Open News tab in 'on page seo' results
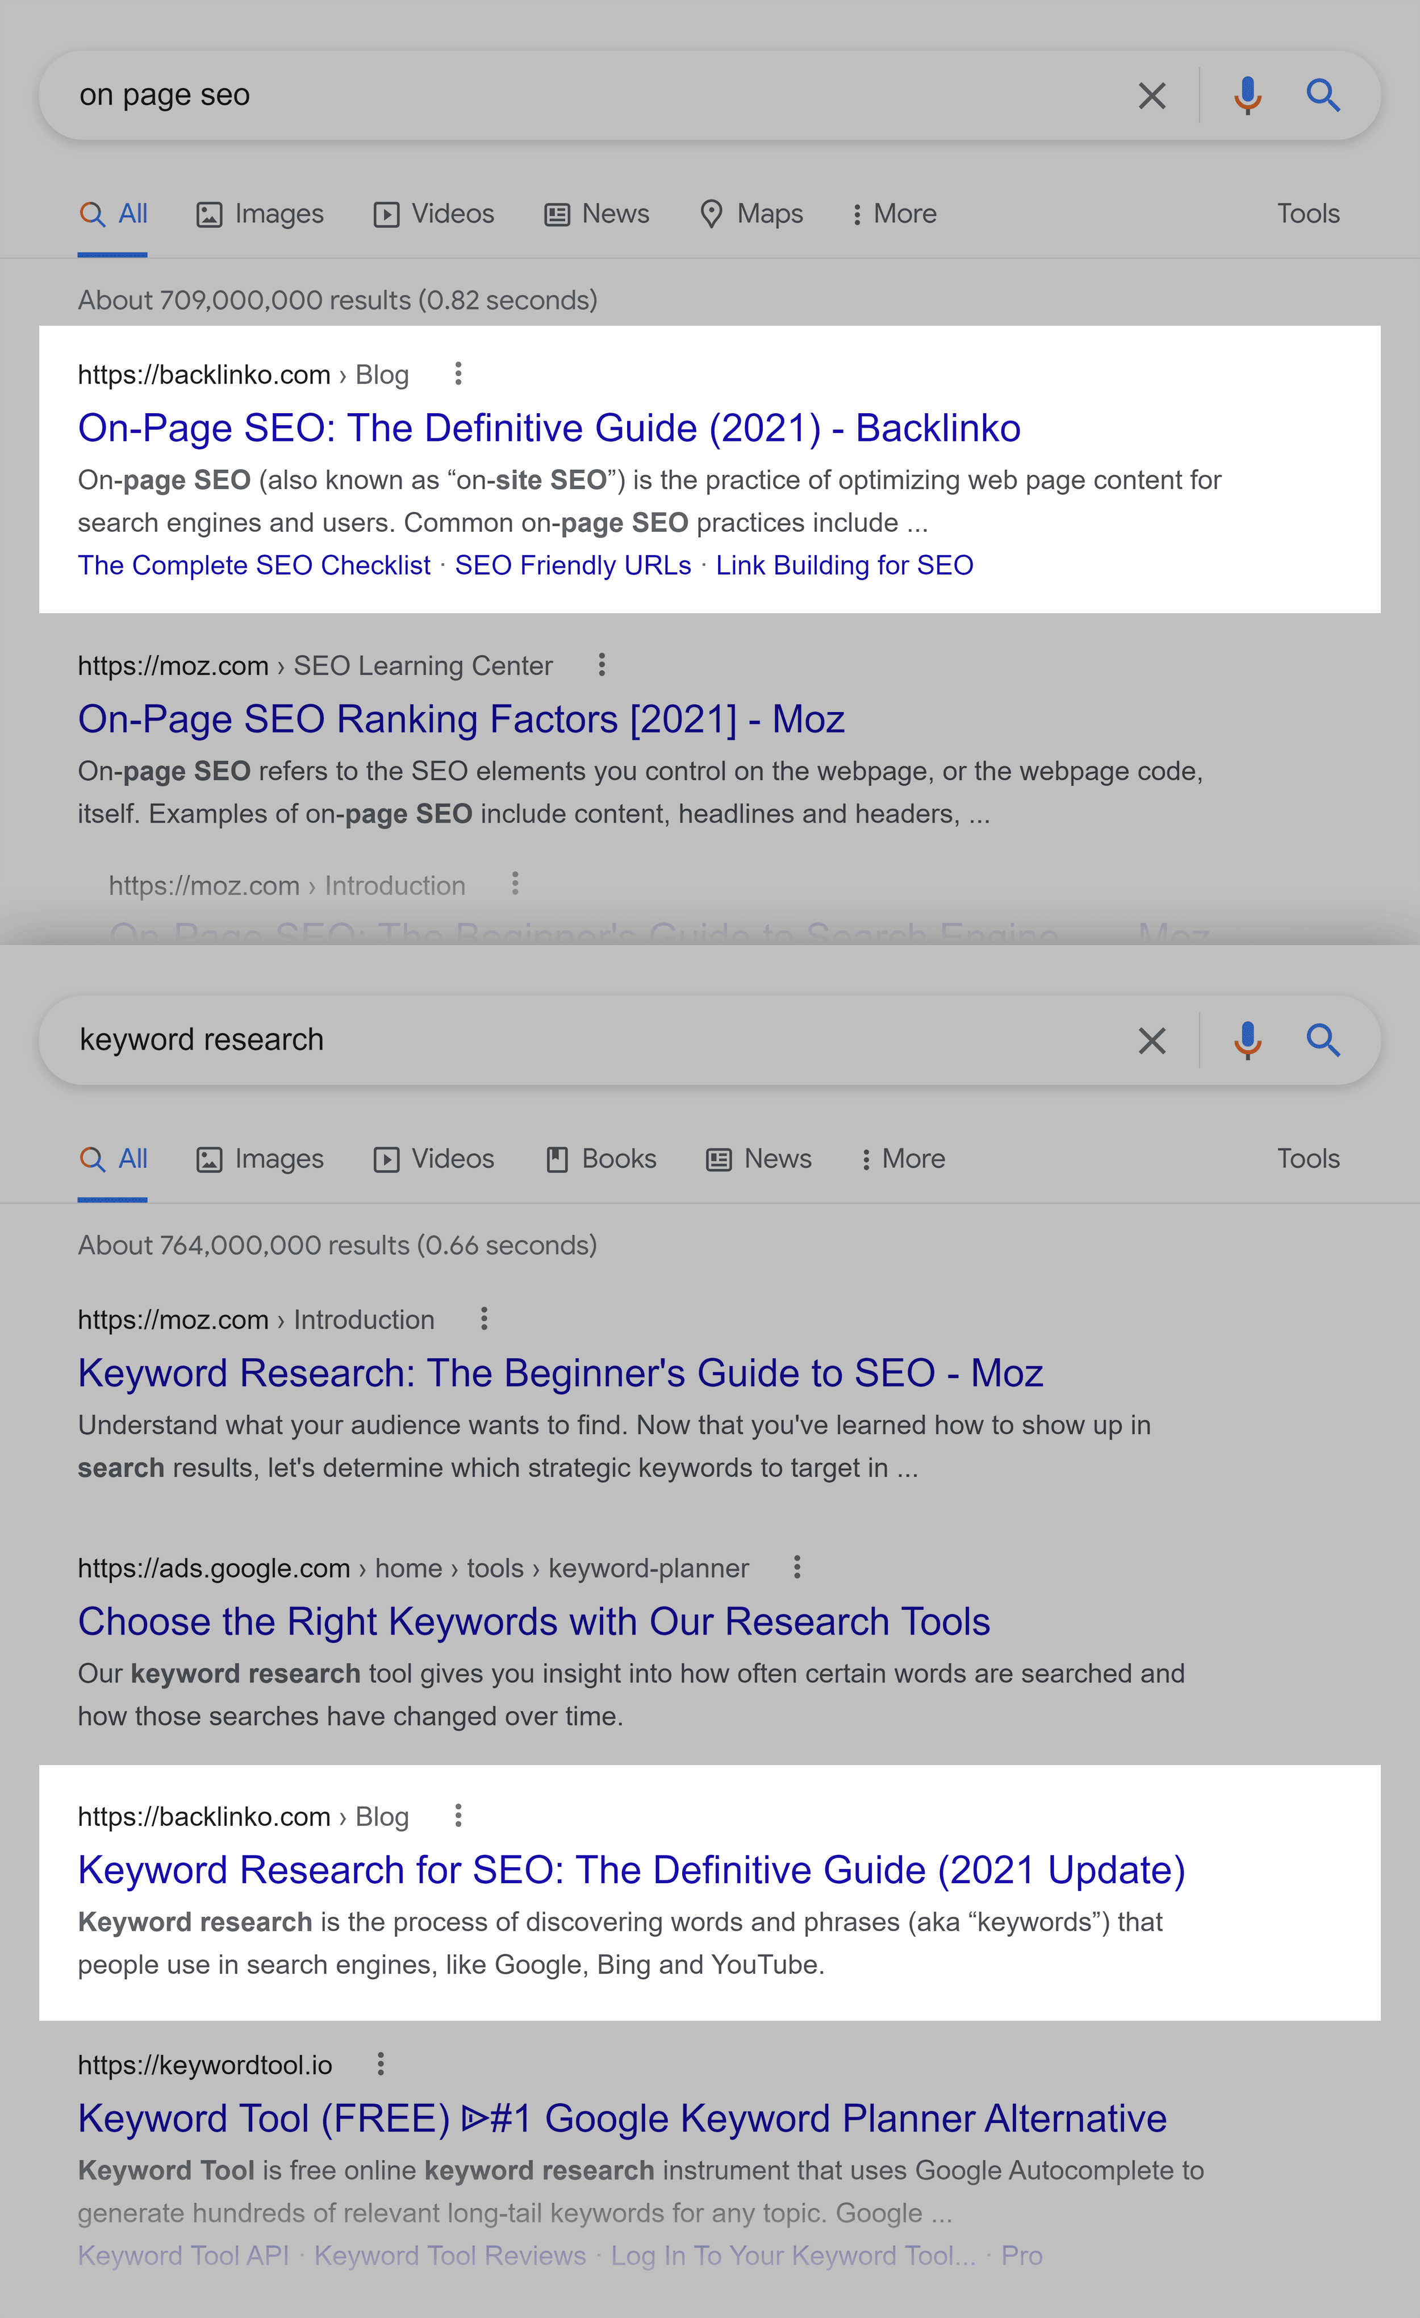 pyautogui.click(x=596, y=214)
